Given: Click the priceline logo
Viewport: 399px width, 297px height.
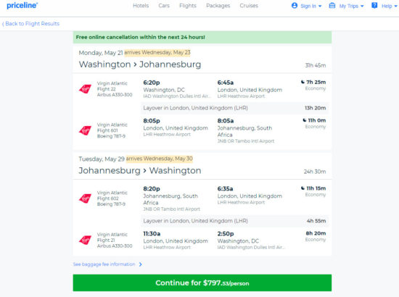Looking at the screenshot, I should [22, 5].
